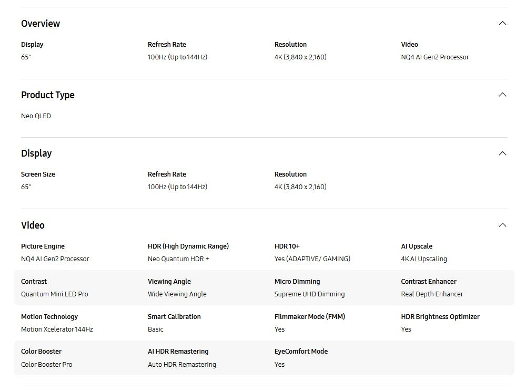Click the Quantum Mini LED Pro value
This screenshot has width=526, height=392.
54,294
